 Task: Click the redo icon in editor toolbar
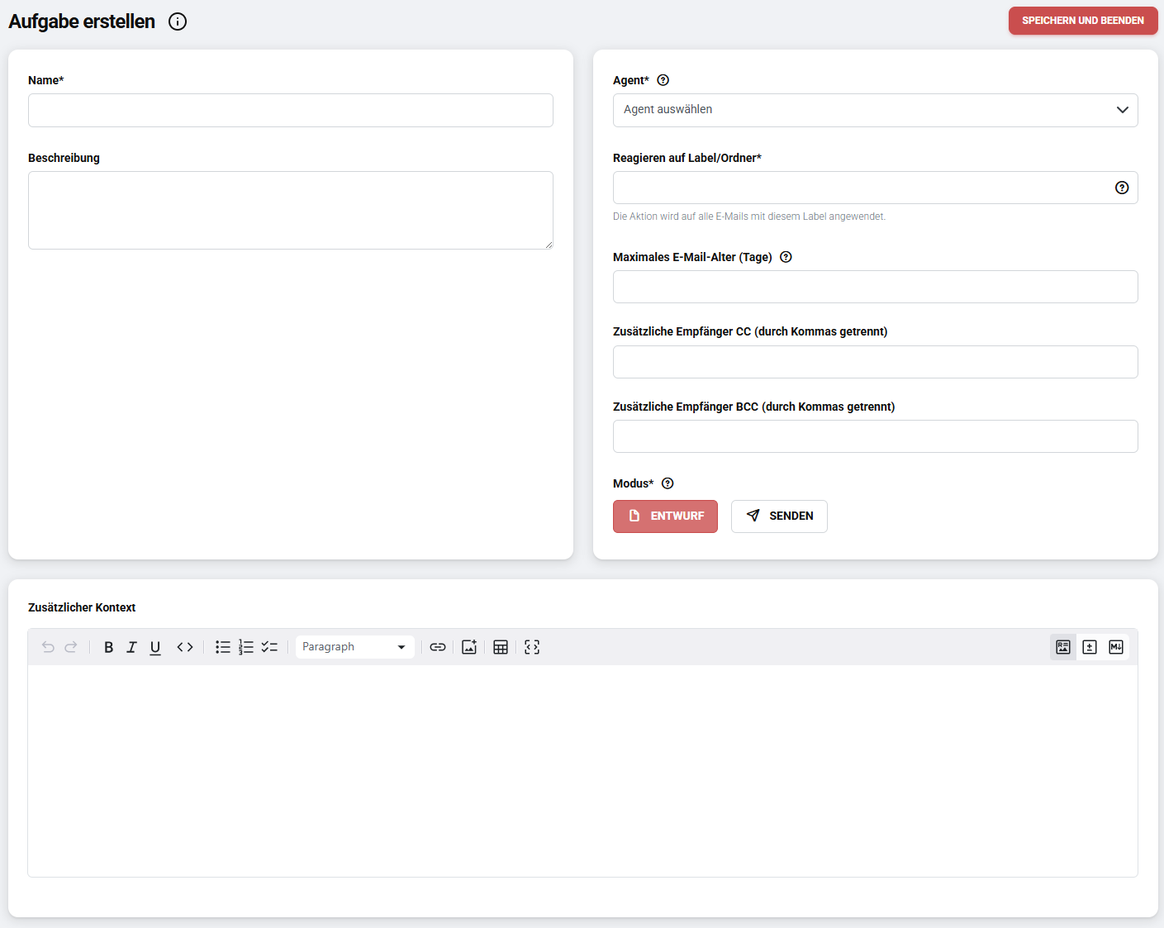[x=71, y=647]
